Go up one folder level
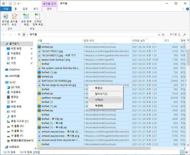The width and height of the screenshot is (190, 155). [x=19, y=35]
